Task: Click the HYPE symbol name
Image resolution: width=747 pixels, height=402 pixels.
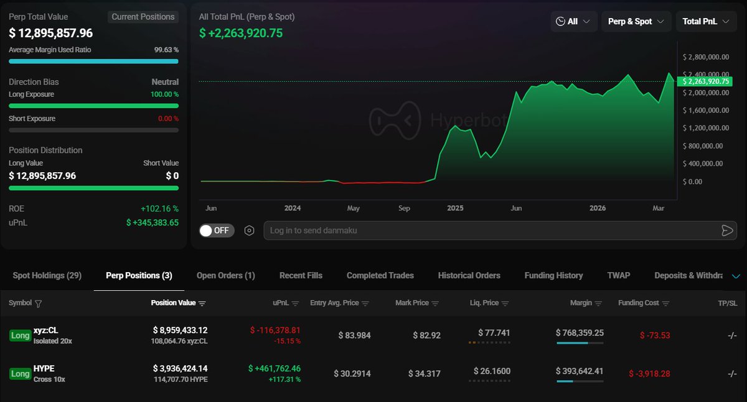Action: coord(44,368)
